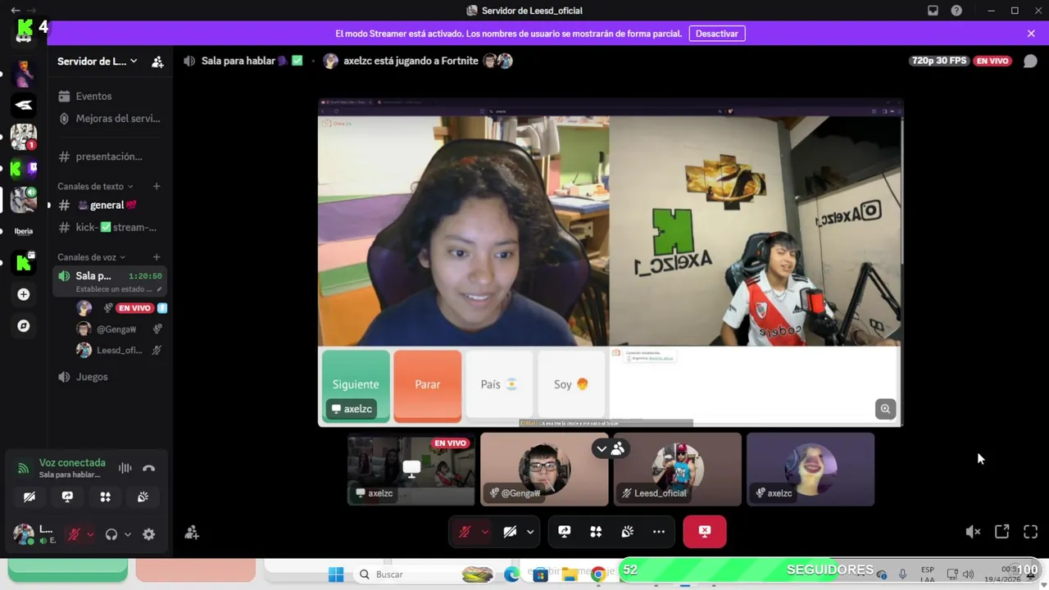The image size is (1049, 590).
Task: Select the Leesd_oficial participant tile
Action: point(678,470)
